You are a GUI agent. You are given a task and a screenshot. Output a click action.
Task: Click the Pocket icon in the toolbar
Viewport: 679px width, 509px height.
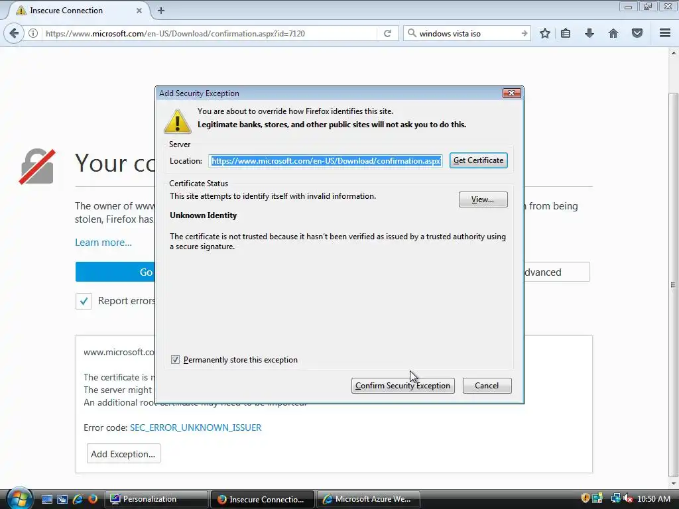pyautogui.click(x=637, y=33)
